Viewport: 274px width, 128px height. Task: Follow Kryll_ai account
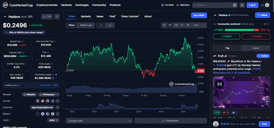pos(263,56)
